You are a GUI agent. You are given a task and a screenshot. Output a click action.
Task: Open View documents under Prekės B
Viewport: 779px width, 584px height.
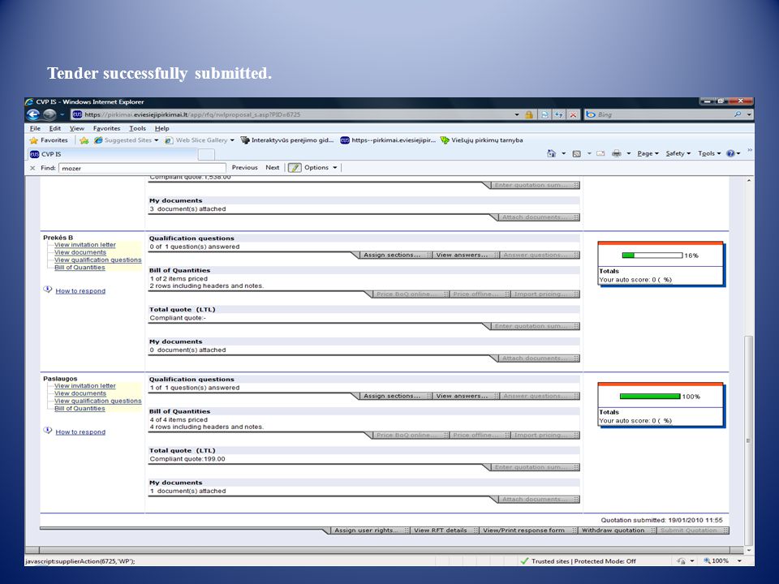[80, 252]
